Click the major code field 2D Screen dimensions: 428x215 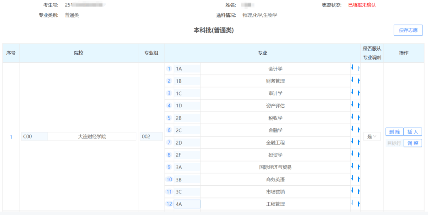tap(187, 143)
